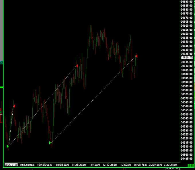Click the red sell marker near 30560.00
195x170 pixels.
pos(14,106)
